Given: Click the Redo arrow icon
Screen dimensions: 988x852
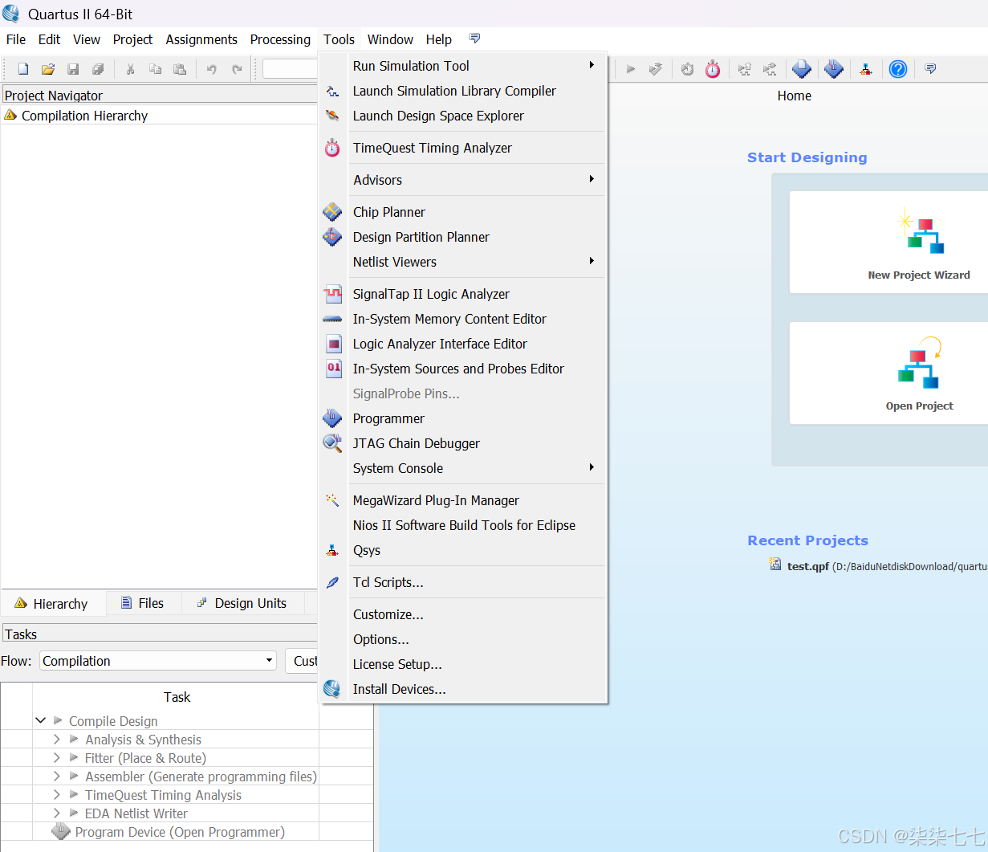Looking at the screenshot, I should tap(237, 69).
